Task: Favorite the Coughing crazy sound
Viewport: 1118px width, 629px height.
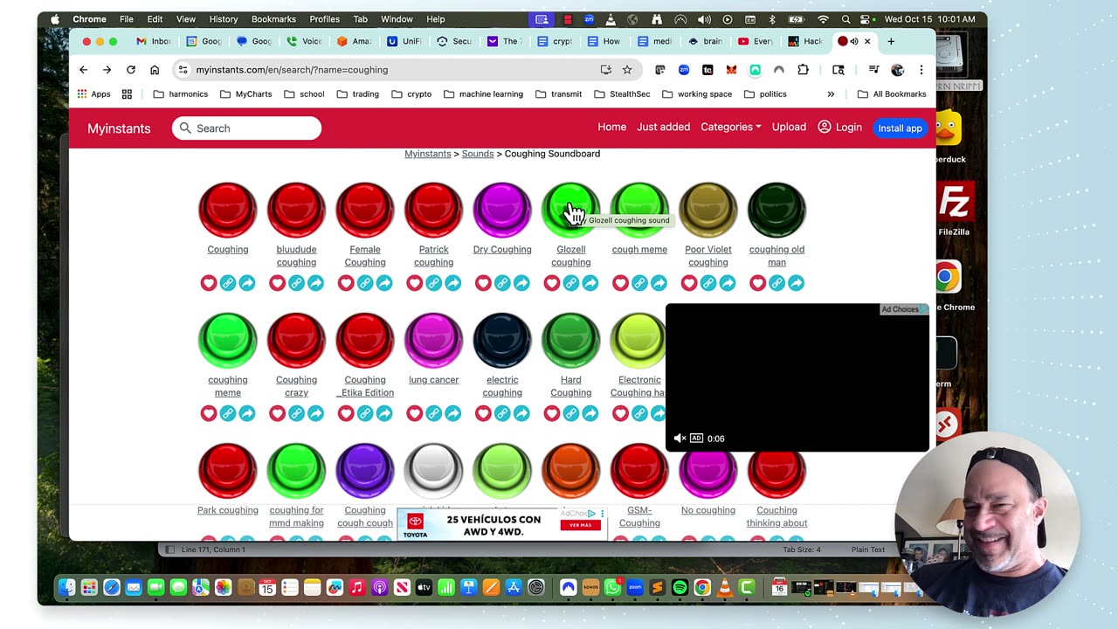Action: pos(277,413)
